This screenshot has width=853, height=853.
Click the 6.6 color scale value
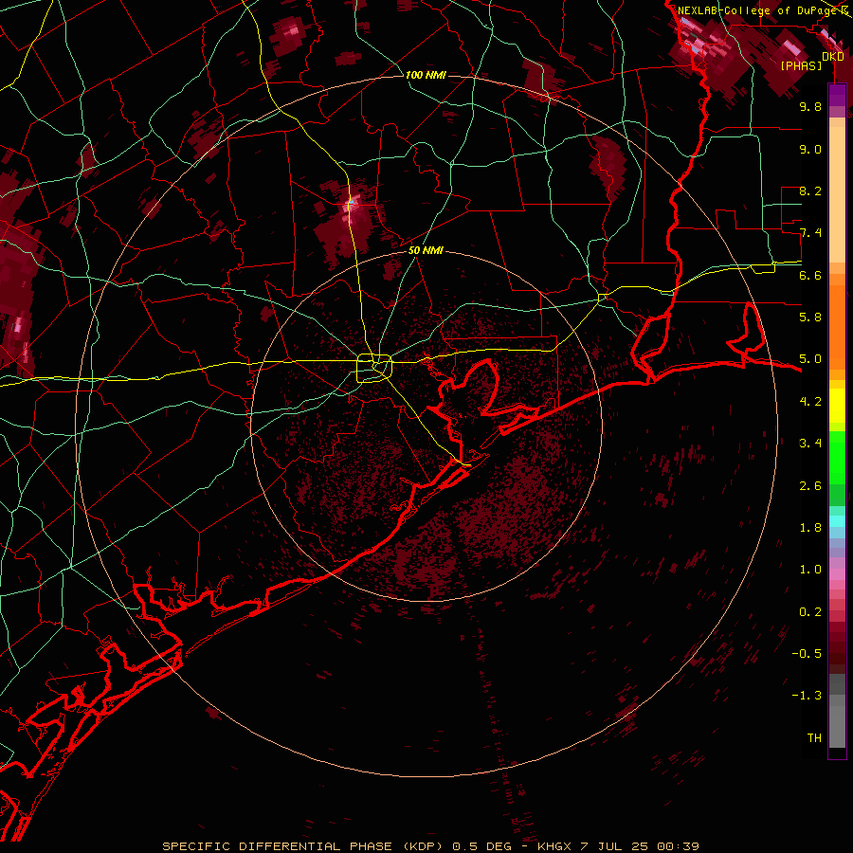[810, 275]
